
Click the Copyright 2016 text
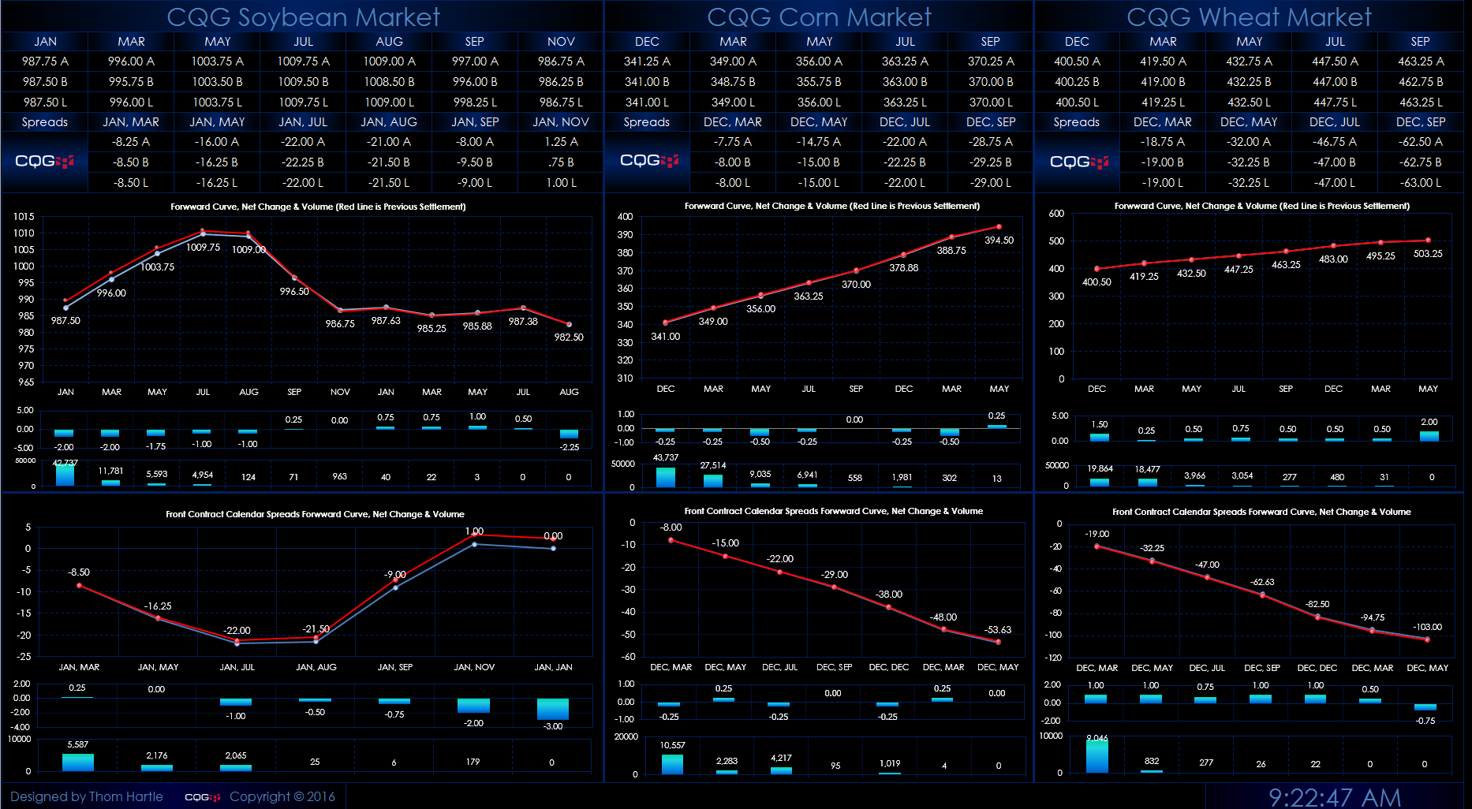[284, 796]
